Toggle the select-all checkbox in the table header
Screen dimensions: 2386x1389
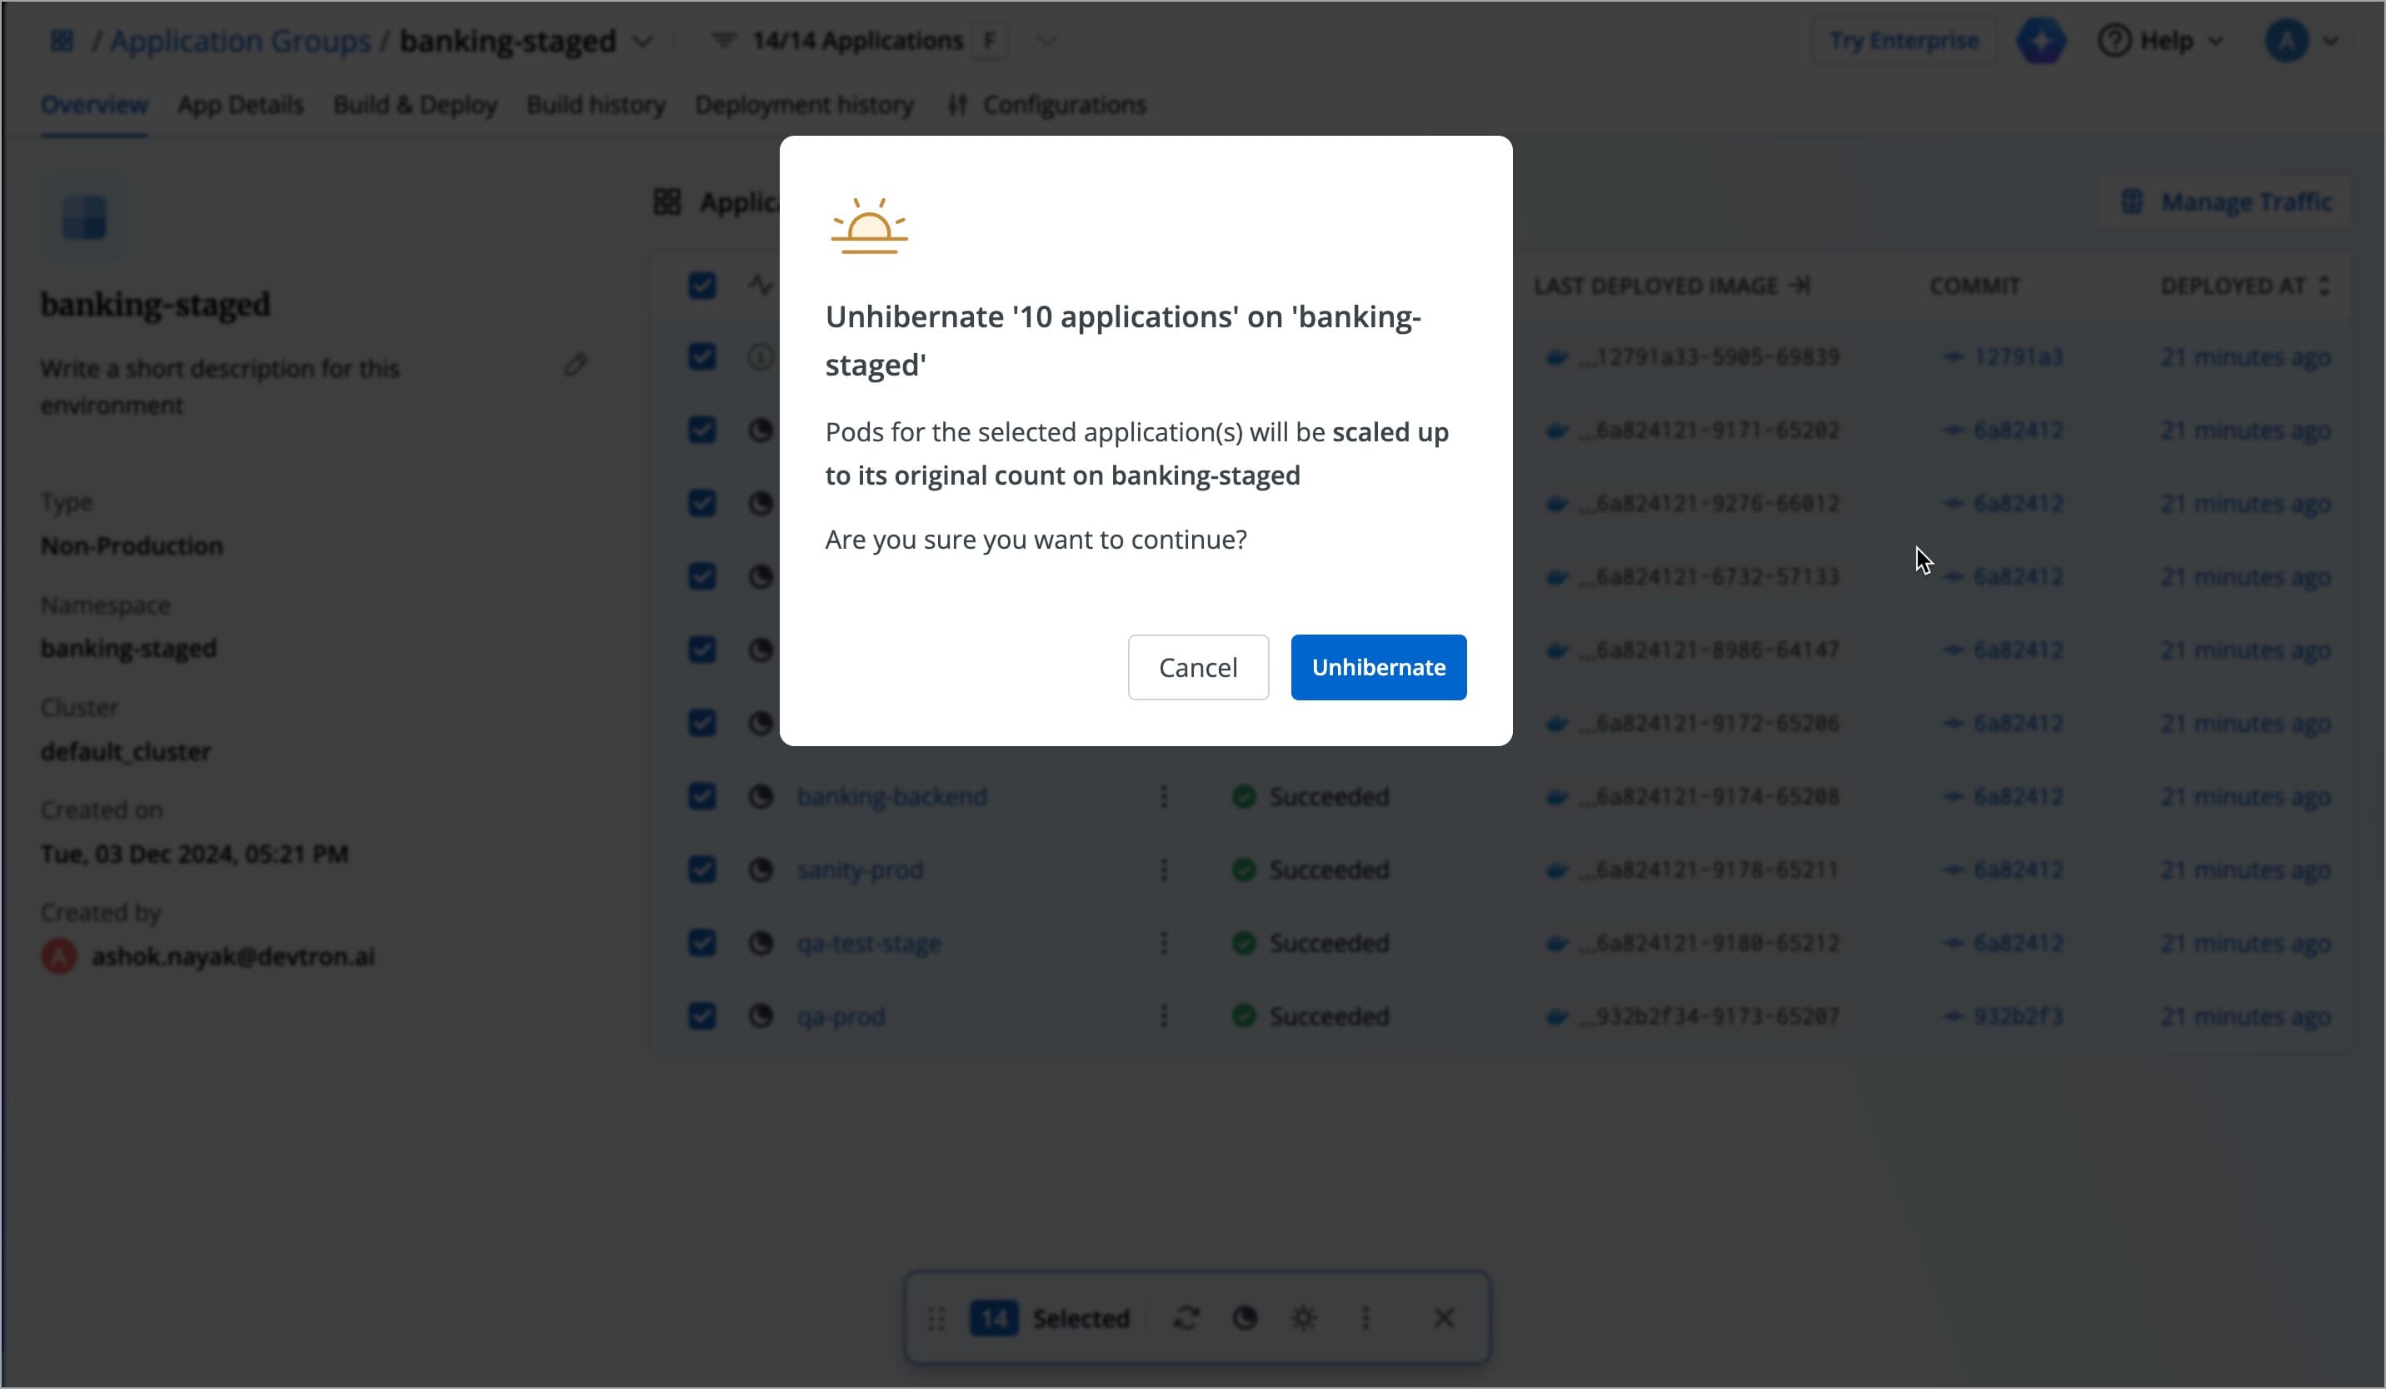click(701, 286)
